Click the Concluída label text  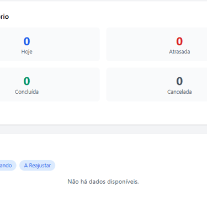[26, 92]
